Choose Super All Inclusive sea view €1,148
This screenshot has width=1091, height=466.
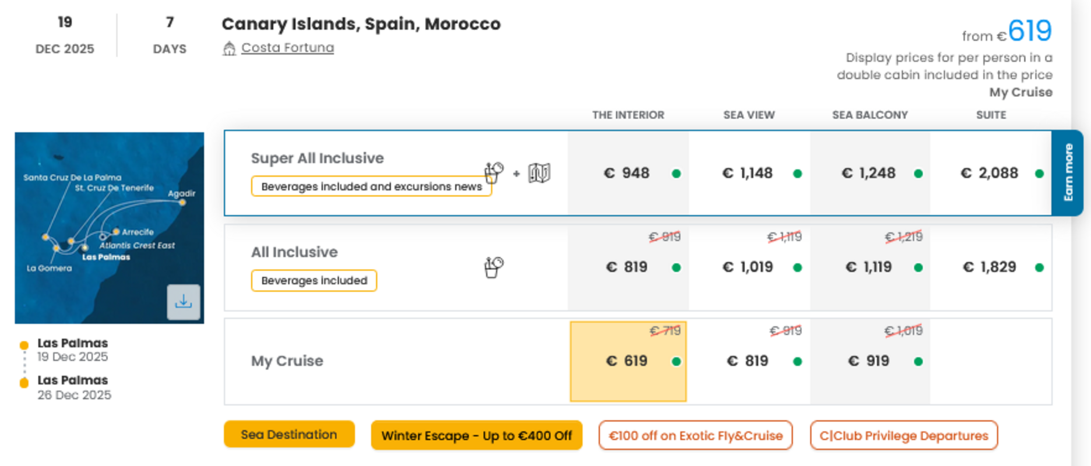tap(749, 173)
